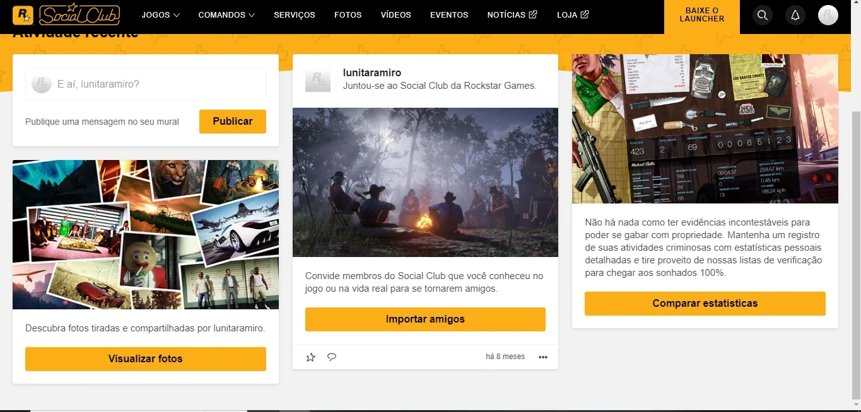Screen dimensions: 861x412
Task: Click Importar amigos button
Action: point(425,319)
